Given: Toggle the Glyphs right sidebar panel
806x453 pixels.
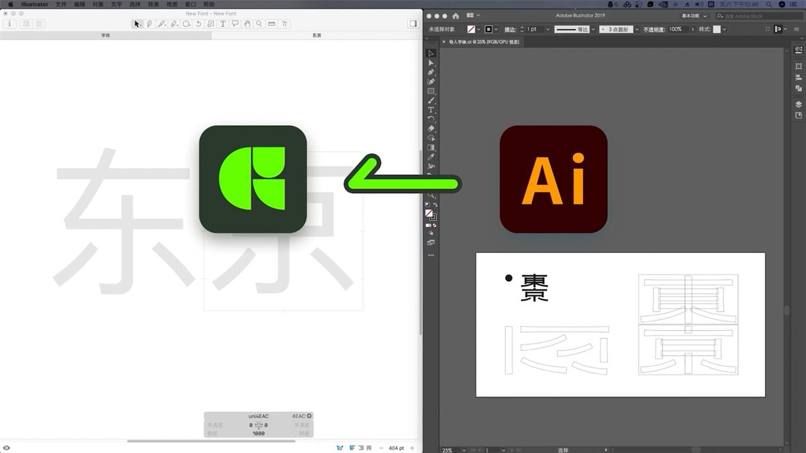Looking at the screenshot, I should click(412, 23).
